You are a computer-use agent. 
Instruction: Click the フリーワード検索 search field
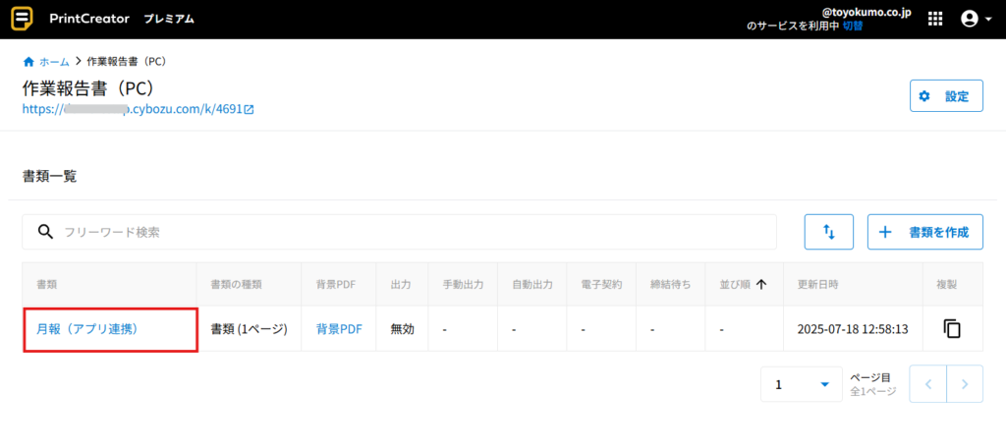pos(413,232)
